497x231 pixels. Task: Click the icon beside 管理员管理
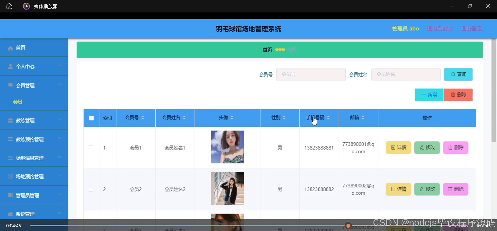pos(10,195)
